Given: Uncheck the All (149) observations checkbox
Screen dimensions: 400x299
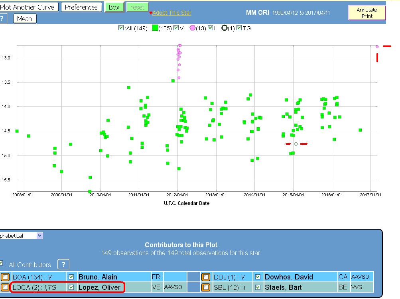Looking at the screenshot, I should pyautogui.click(x=121, y=28).
